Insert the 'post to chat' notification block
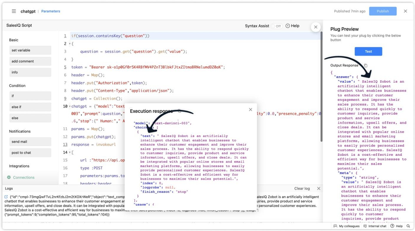 [30, 153]
